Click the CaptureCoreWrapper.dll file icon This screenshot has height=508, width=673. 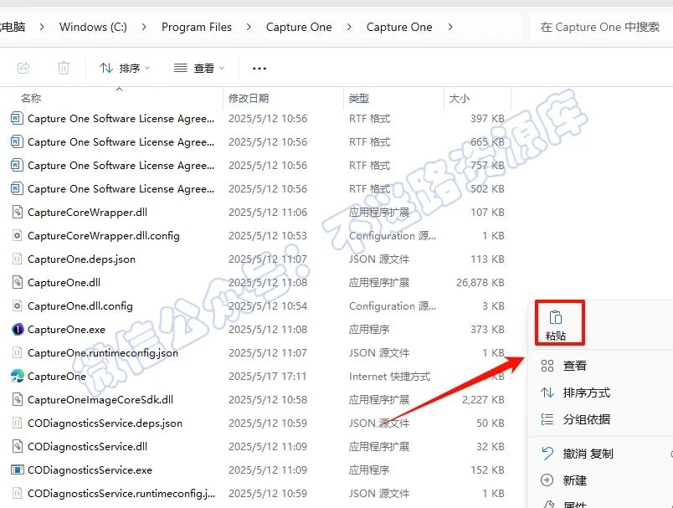(17, 213)
